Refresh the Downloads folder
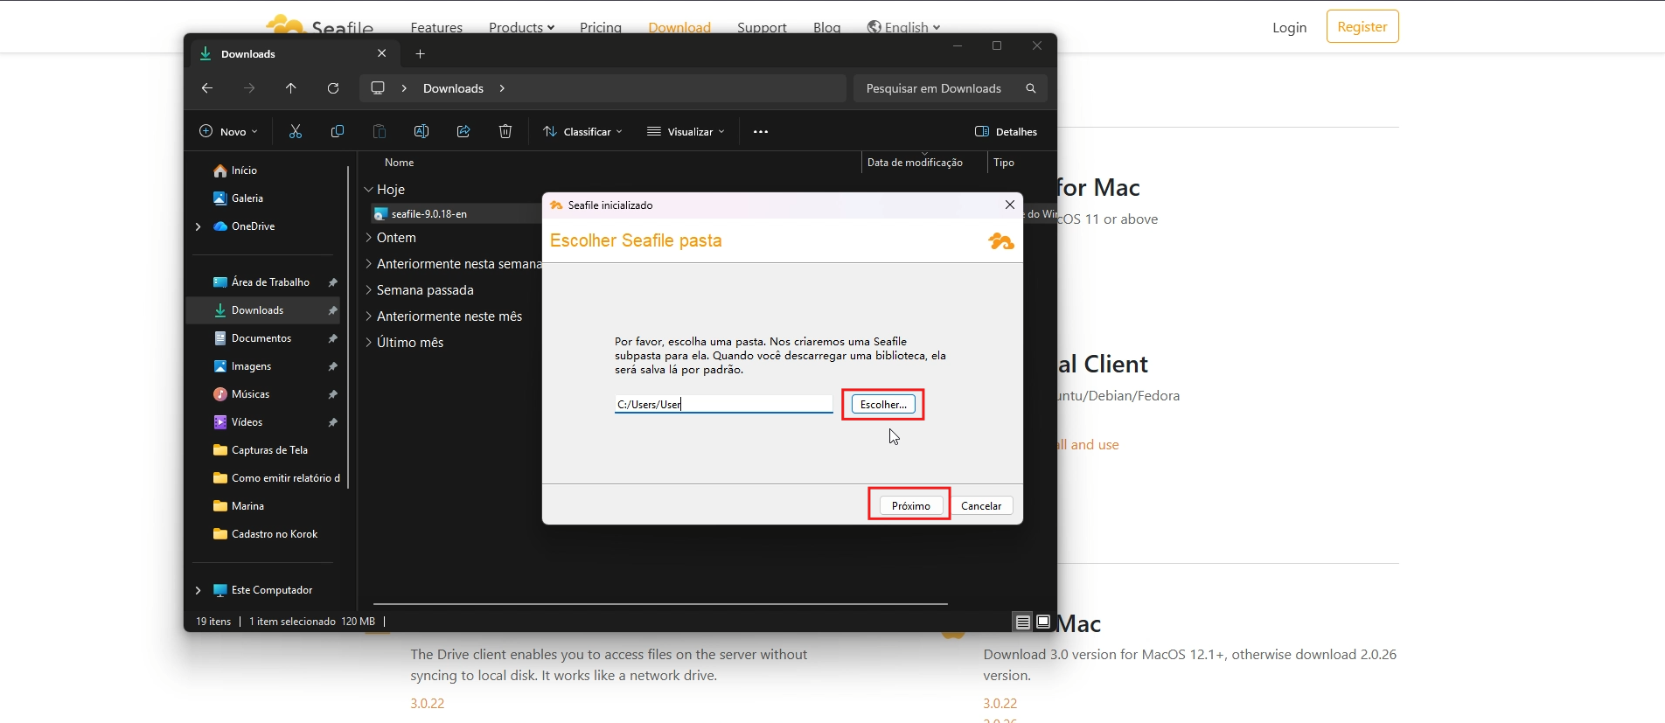 333,88
